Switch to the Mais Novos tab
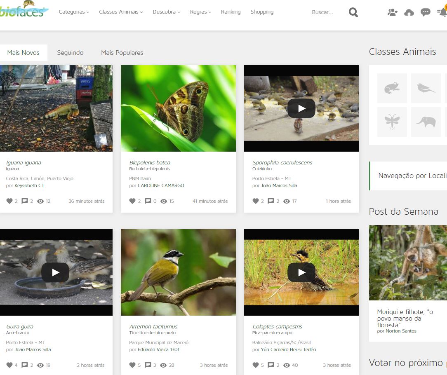Viewport: 447px width, 375px height. click(x=24, y=53)
